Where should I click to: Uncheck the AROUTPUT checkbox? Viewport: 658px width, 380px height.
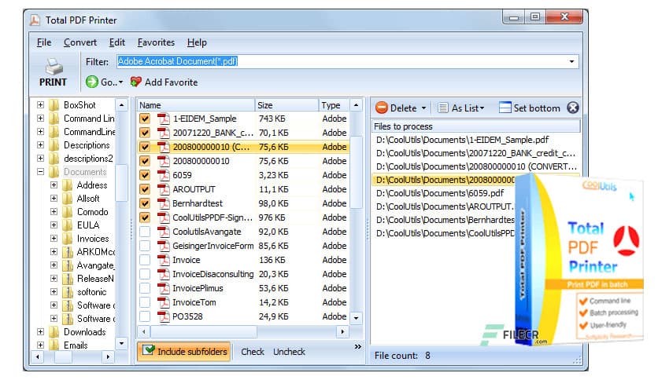pos(145,189)
